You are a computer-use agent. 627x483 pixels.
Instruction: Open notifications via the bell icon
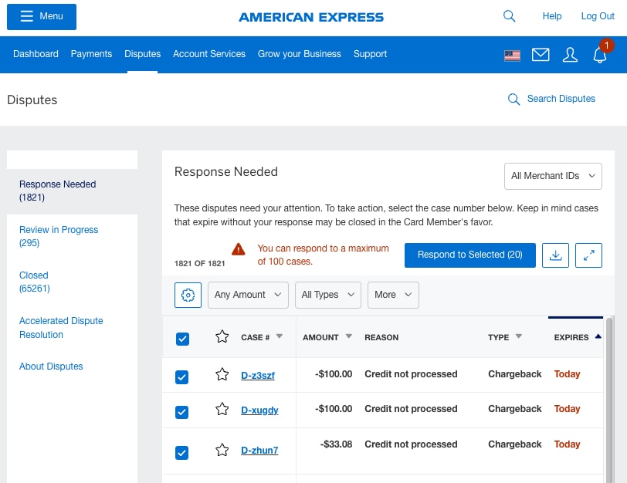[x=600, y=55]
